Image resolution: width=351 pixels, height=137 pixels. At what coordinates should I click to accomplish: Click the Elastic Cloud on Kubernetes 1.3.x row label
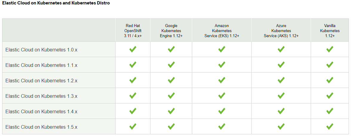coord(41,96)
